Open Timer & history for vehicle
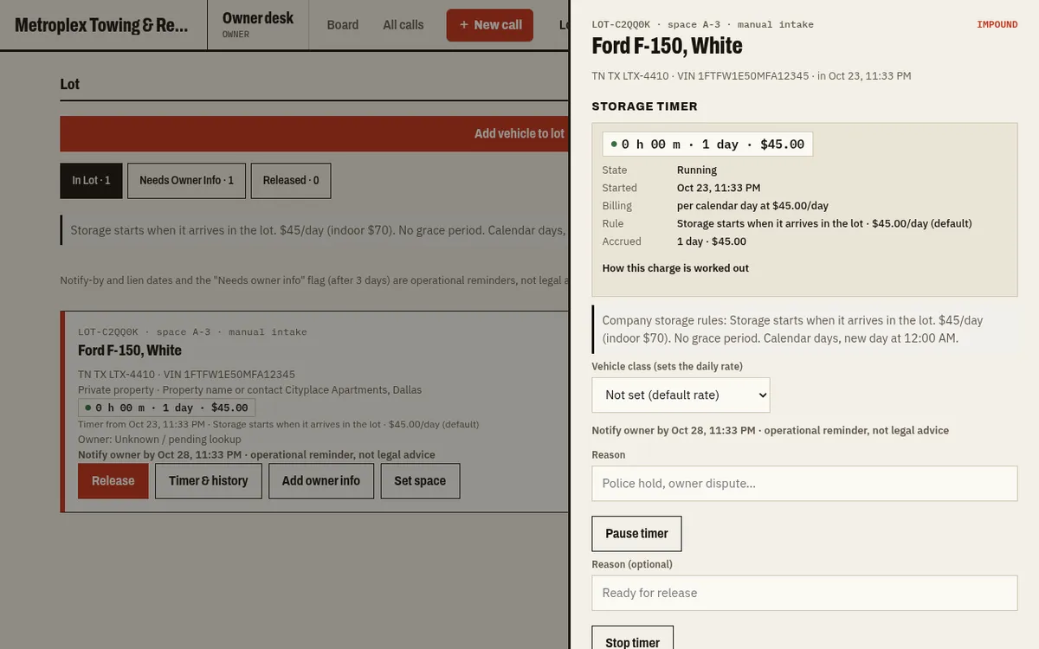Screen dimensions: 1039x649 (x=209, y=481)
